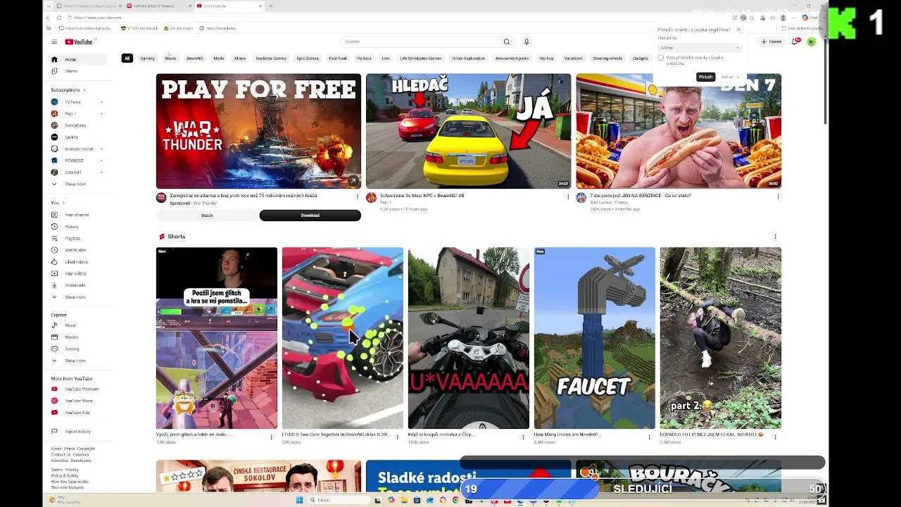The width and height of the screenshot is (901, 507).
Task: Open Your channel in the sidebar
Action: pos(76,215)
